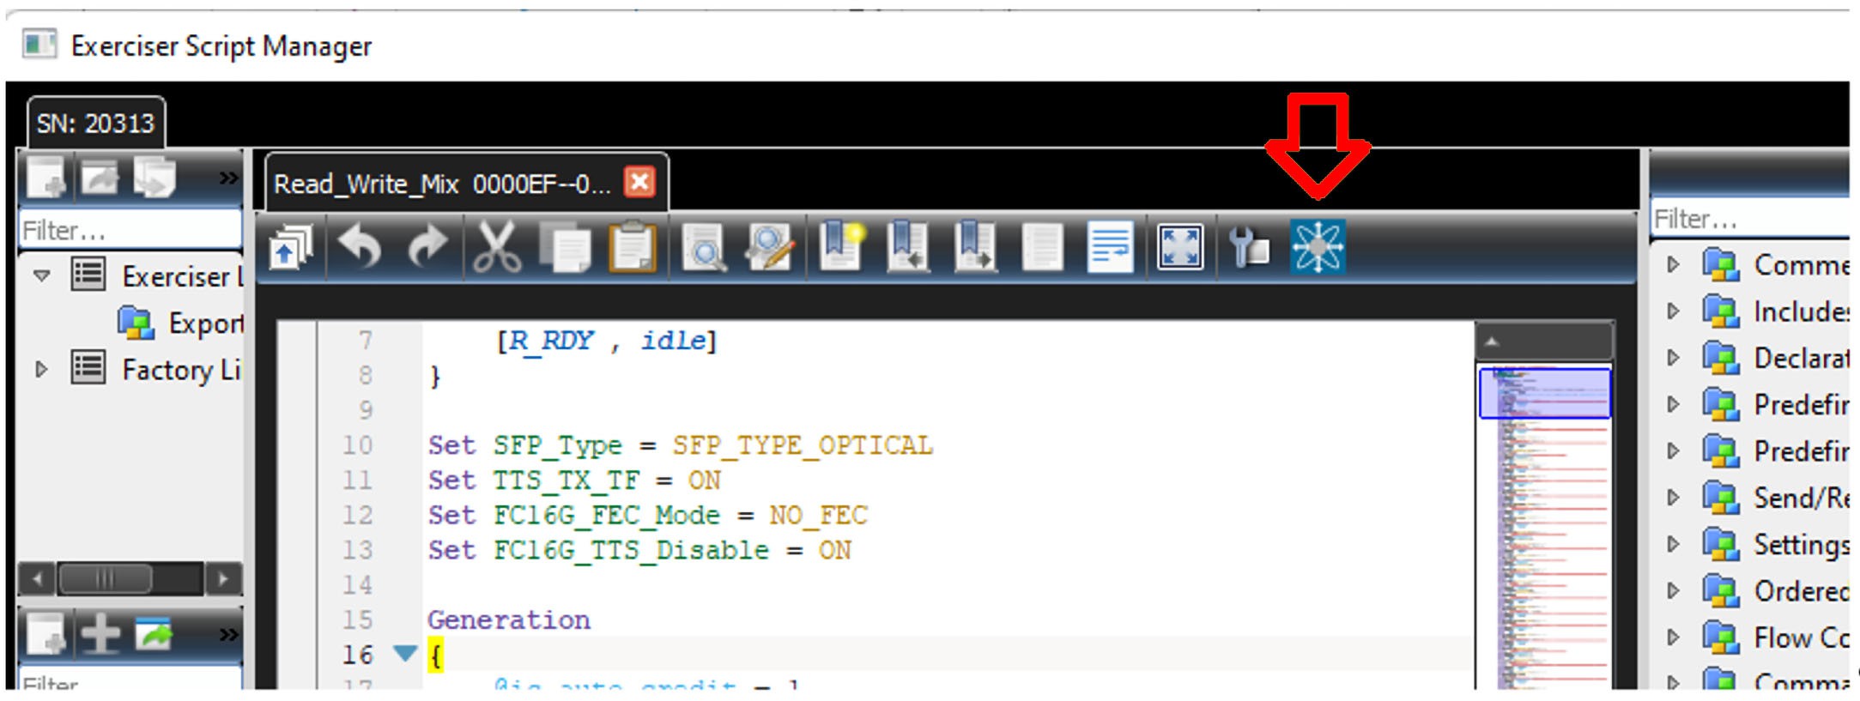Cut selection with the scissors icon
Screen dimensions: 1860x701
[497, 247]
